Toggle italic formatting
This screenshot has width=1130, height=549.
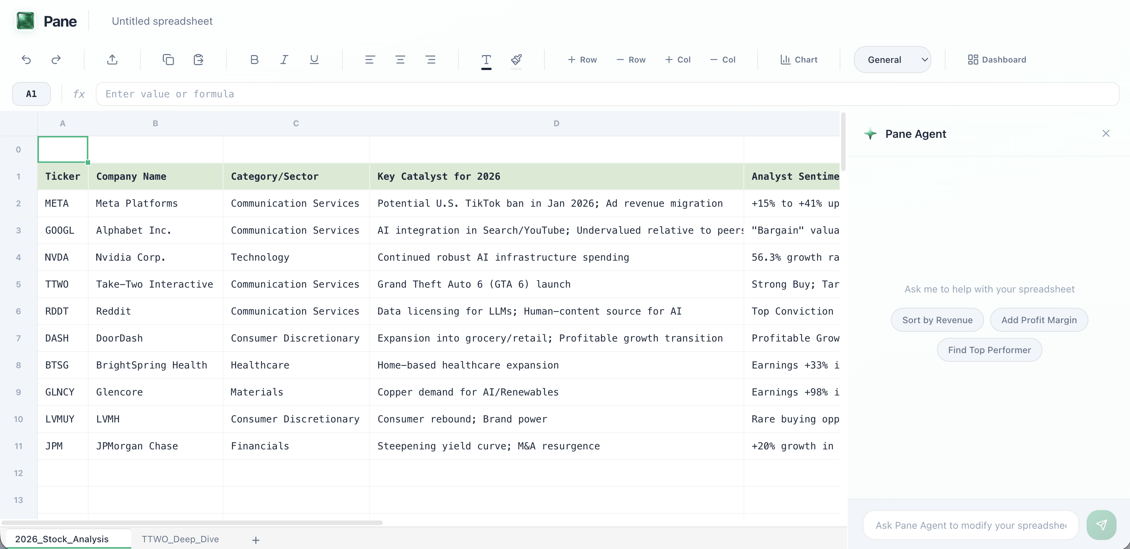(284, 60)
